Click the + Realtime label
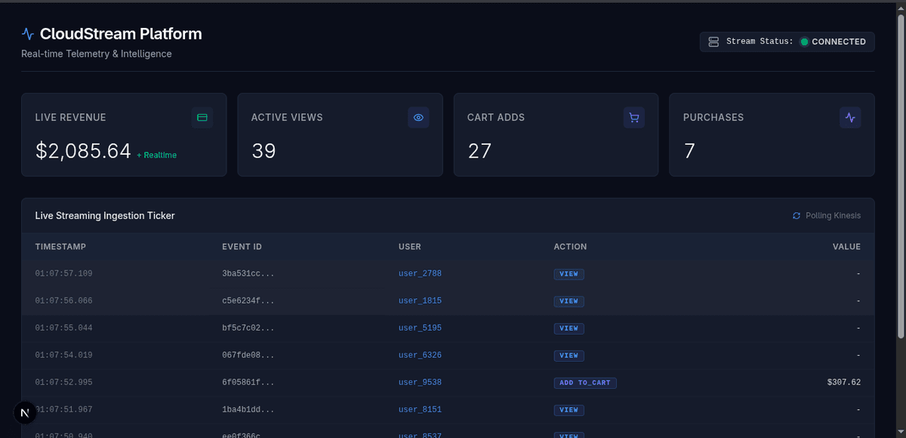906x438 pixels. [x=156, y=155]
